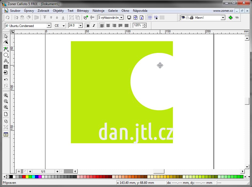This screenshot has width=252, height=187.
Task: Undo the last action in the toolbox
Action: 6,80
